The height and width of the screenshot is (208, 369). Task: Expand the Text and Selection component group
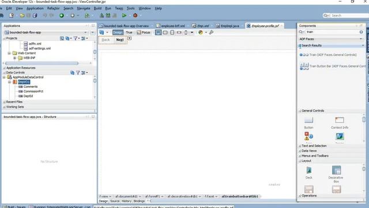tap(300, 146)
